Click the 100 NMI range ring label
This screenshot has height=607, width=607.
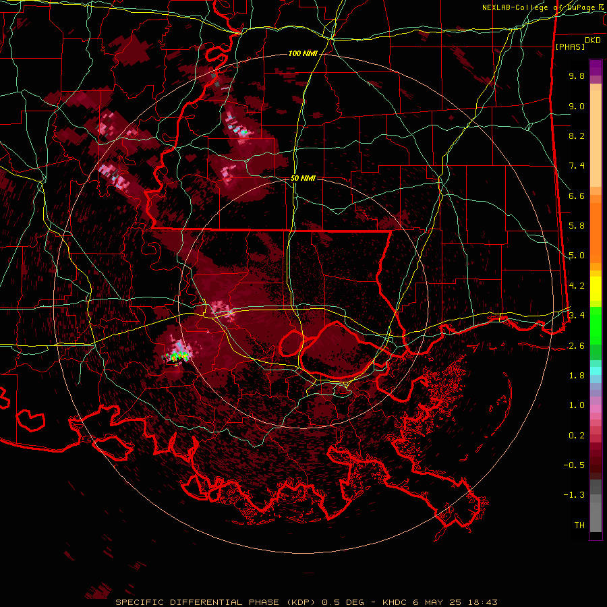(x=303, y=53)
